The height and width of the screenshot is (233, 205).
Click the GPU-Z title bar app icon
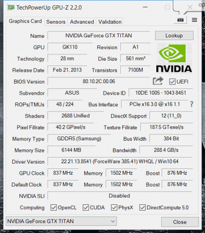[11, 8]
